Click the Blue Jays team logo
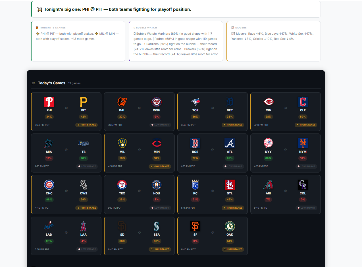Viewport: 362px width, 267px height. coord(195,102)
